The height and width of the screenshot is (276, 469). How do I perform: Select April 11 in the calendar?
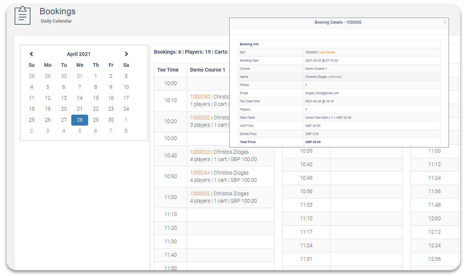pos(31,98)
